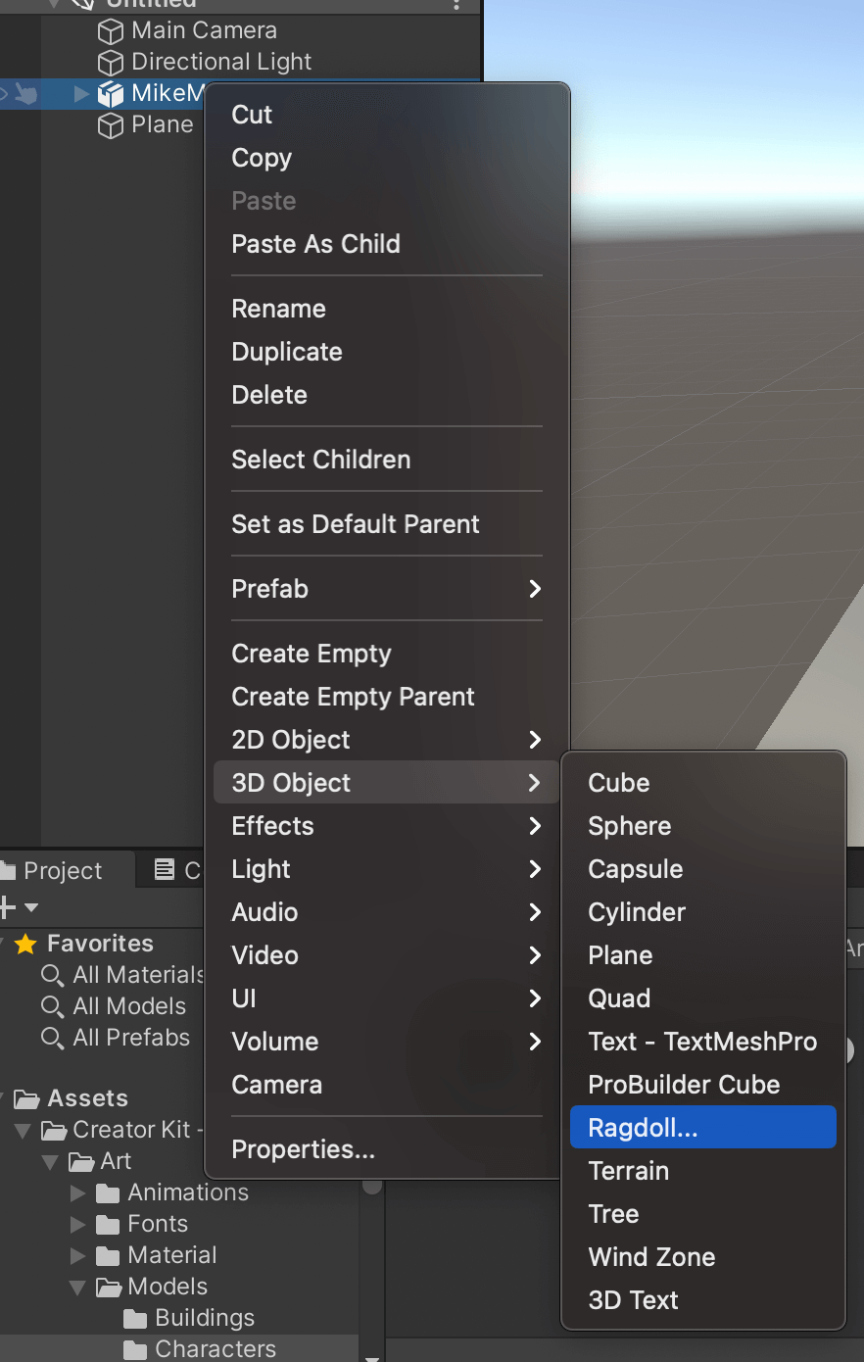Viewport: 864px width, 1362px height.
Task: Click the Plane game object icon
Action: [109, 124]
